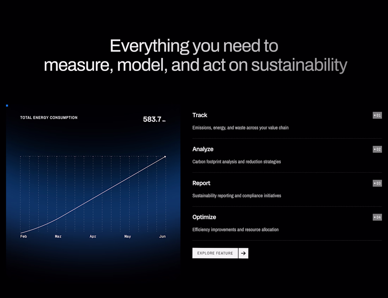Select the Jun label on chart axis
The image size is (388, 298).
[162, 236]
